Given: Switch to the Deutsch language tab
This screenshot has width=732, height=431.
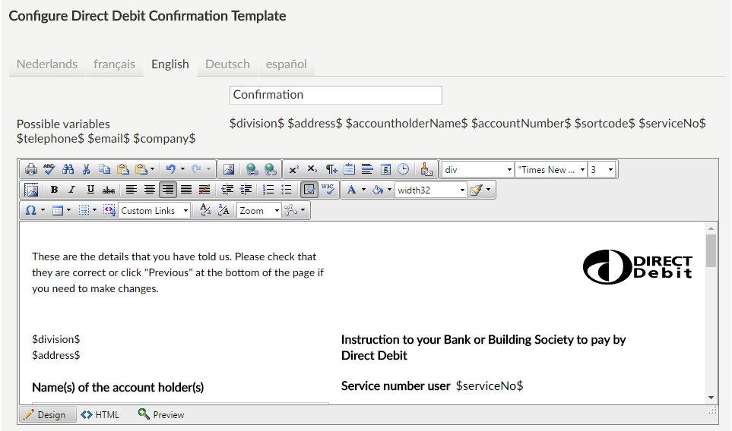Looking at the screenshot, I should coord(227,64).
